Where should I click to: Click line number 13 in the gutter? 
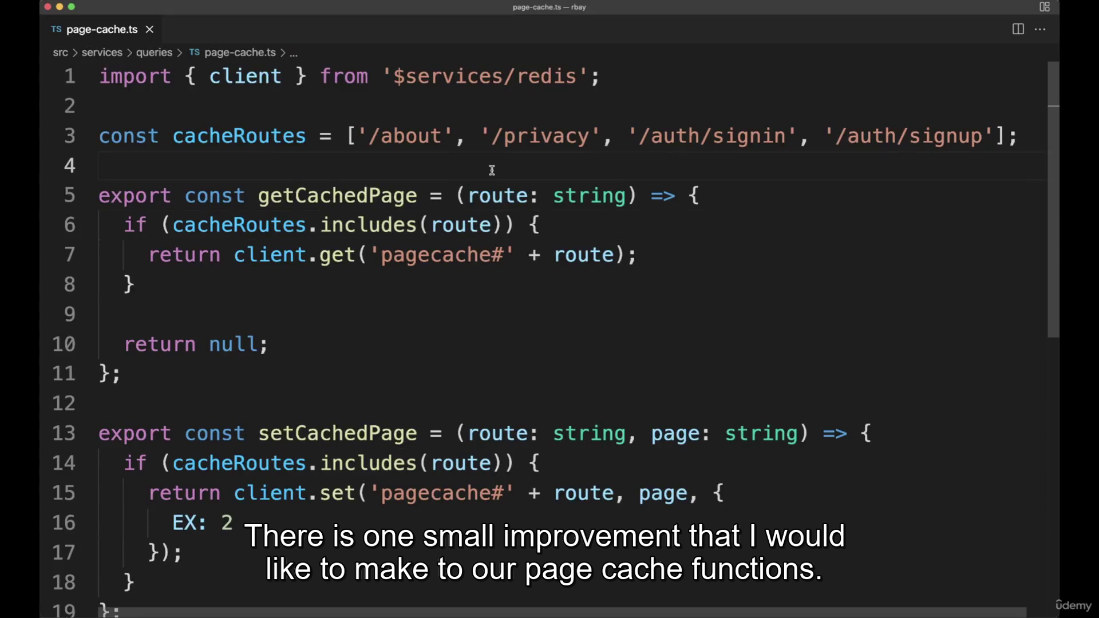[x=64, y=433]
